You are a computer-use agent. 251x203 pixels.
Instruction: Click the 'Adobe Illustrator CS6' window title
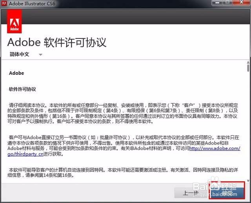pyautogui.click(x=32, y=4)
